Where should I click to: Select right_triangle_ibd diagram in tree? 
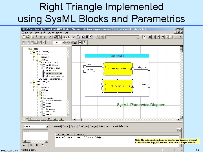(x=54, y=73)
